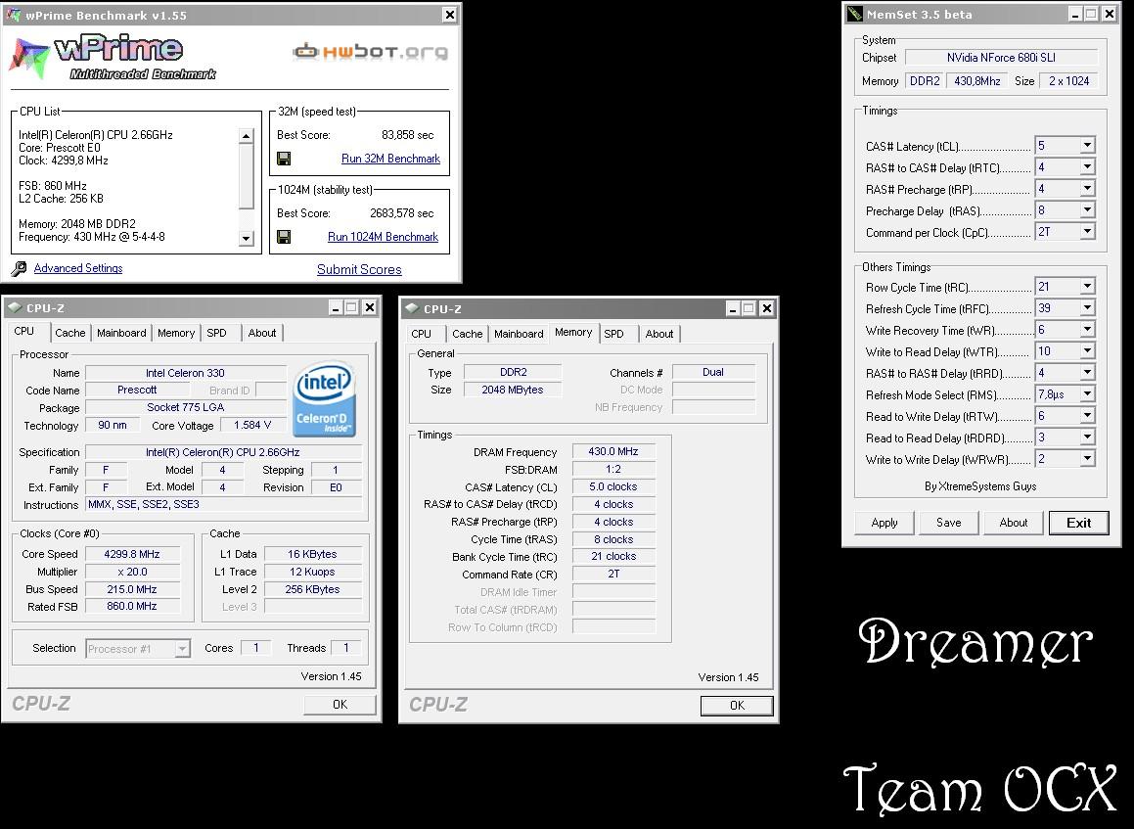Expand the Write to Write Delay dropdown
The height and width of the screenshot is (829, 1134).
1087,459
